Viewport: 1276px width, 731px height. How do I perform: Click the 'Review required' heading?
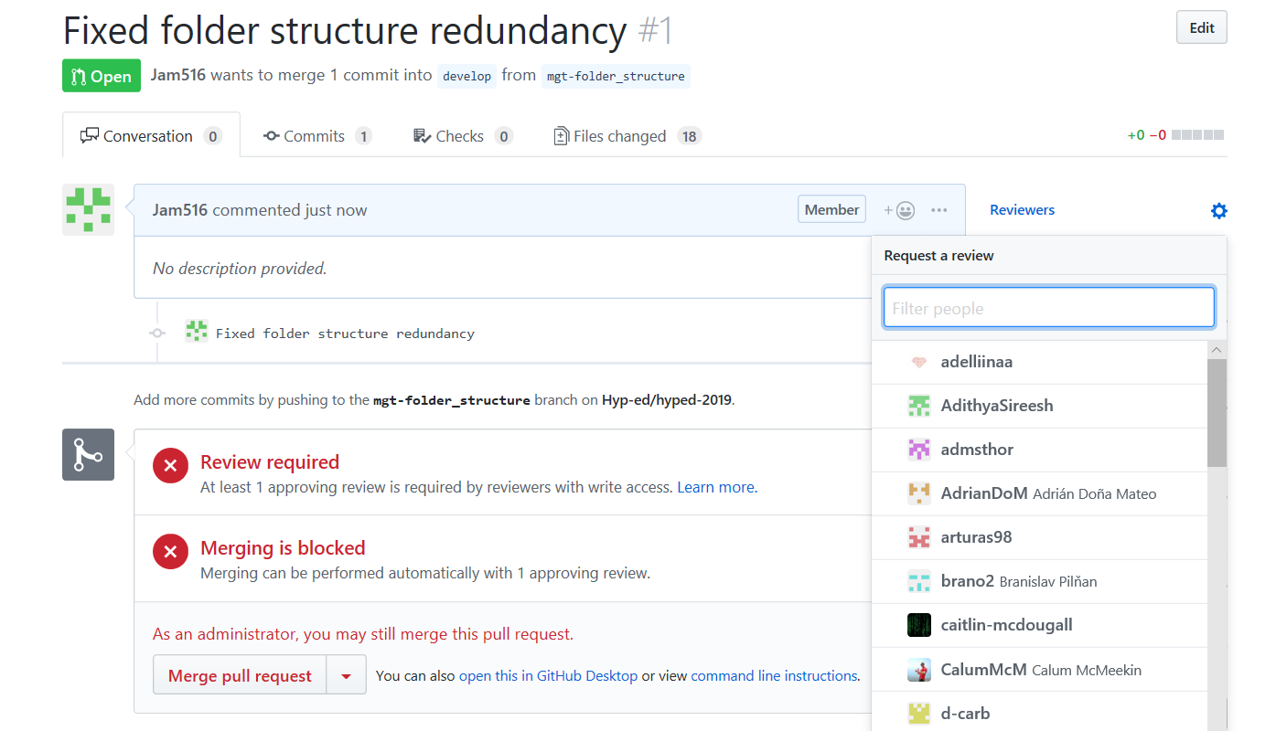270,462
